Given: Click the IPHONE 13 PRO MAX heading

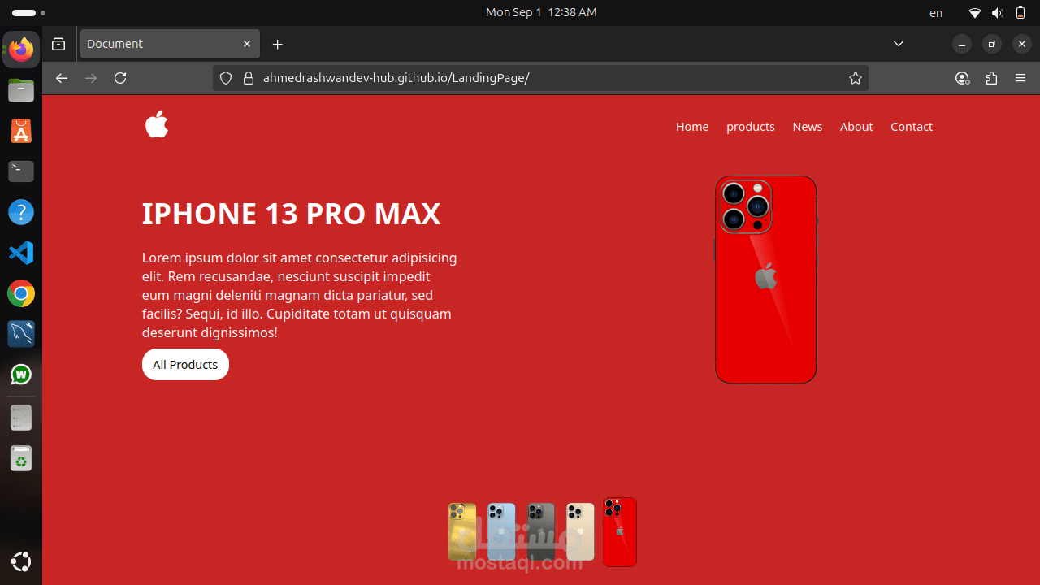Looking at the screenshot, I should point(291,214).
